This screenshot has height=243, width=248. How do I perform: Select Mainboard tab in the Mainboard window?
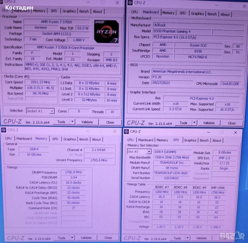click(151, 12)
